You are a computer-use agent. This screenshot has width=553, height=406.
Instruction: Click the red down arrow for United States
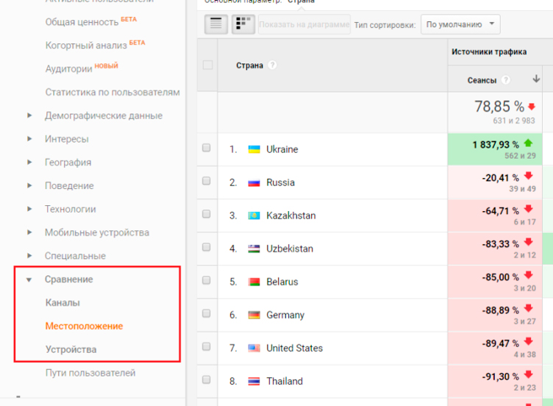point(528,341)
